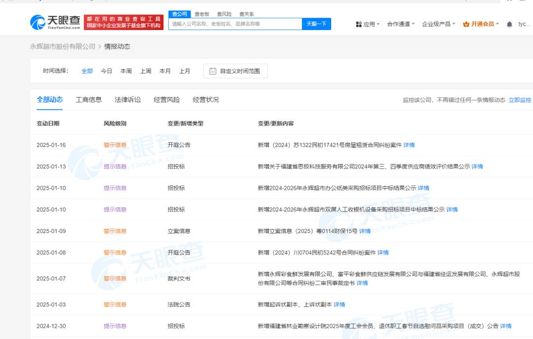Switch to the 经营状况 tab

pos(206,100)
